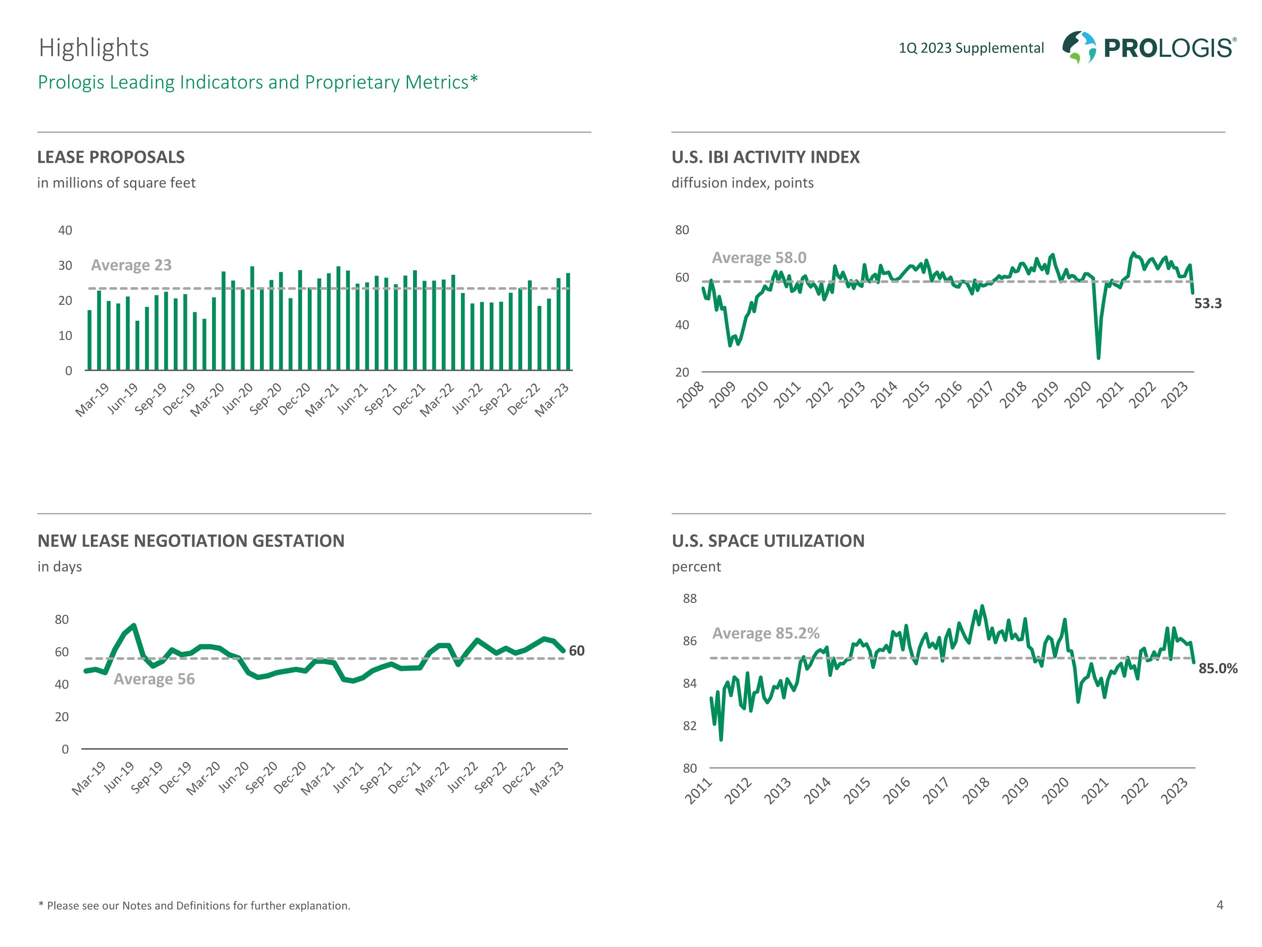Click the Jun-19 peak on gestation line
This screenshot has width=1262, height=947.
[x=133, y=625]
